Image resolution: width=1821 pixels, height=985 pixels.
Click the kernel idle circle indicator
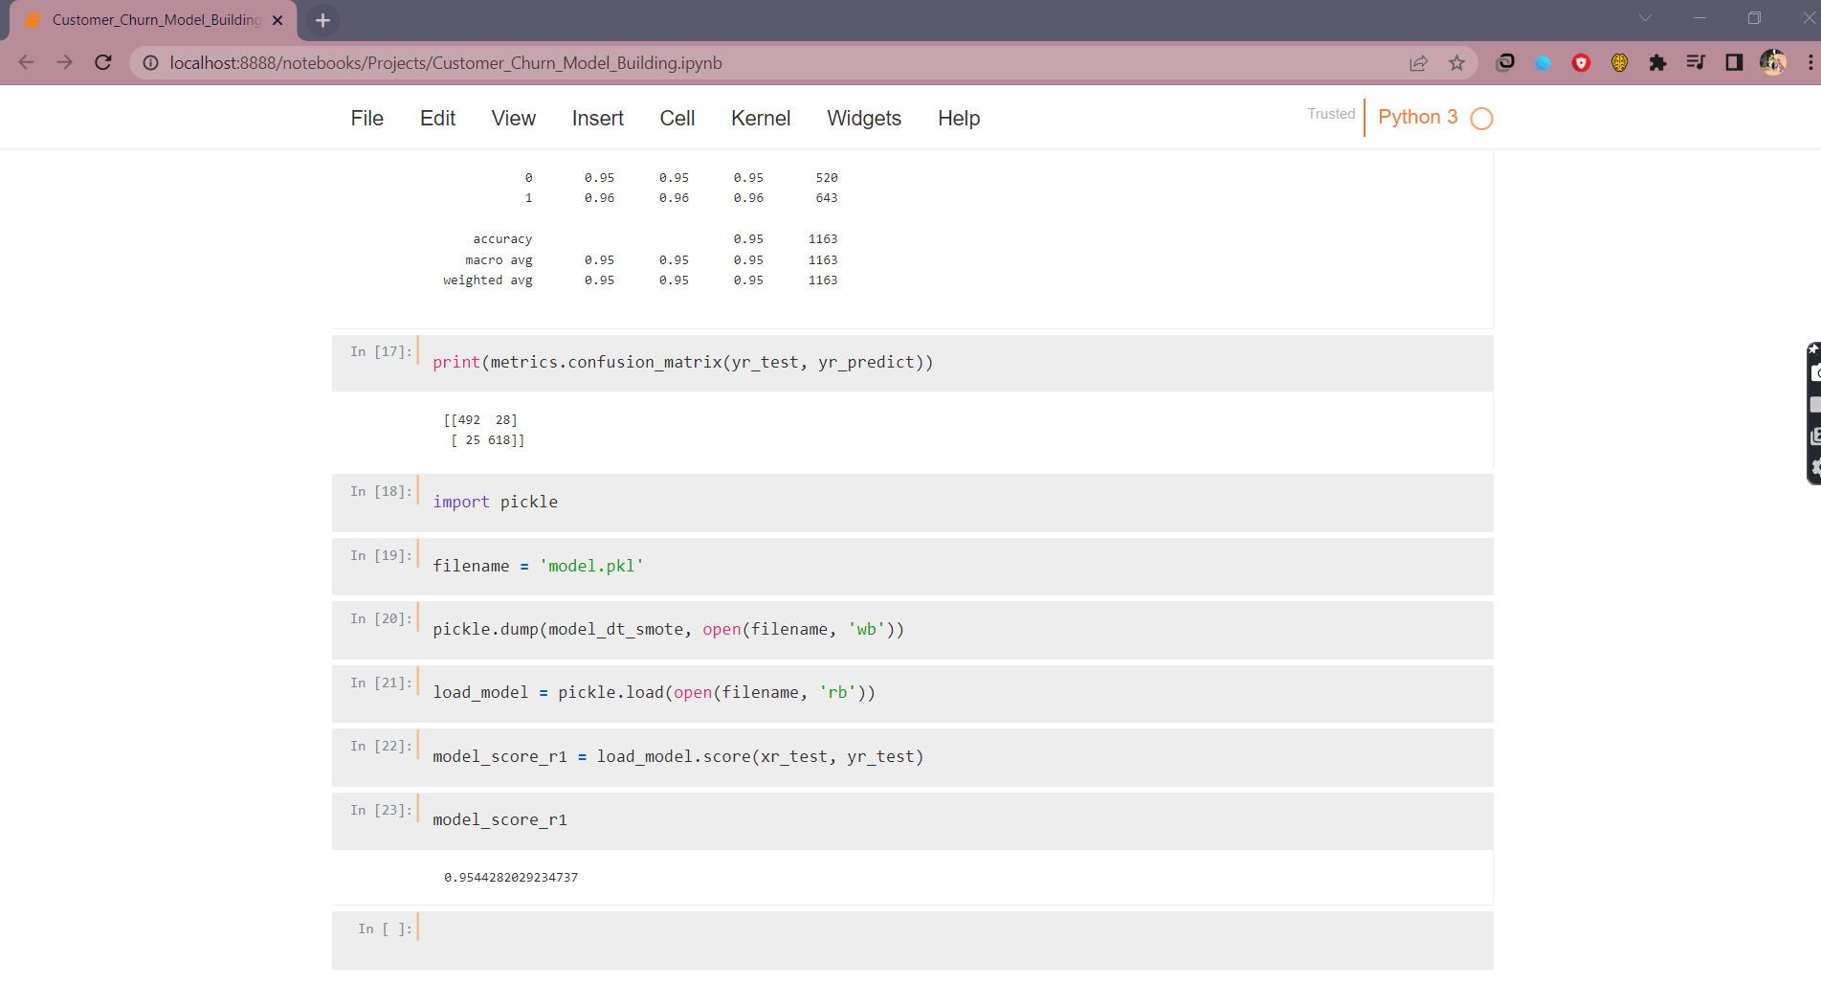pos(1481,119)
